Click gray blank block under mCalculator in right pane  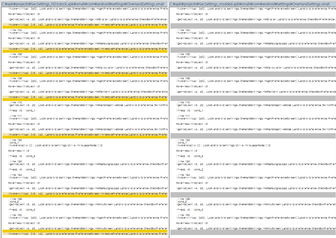coord(253,74)
